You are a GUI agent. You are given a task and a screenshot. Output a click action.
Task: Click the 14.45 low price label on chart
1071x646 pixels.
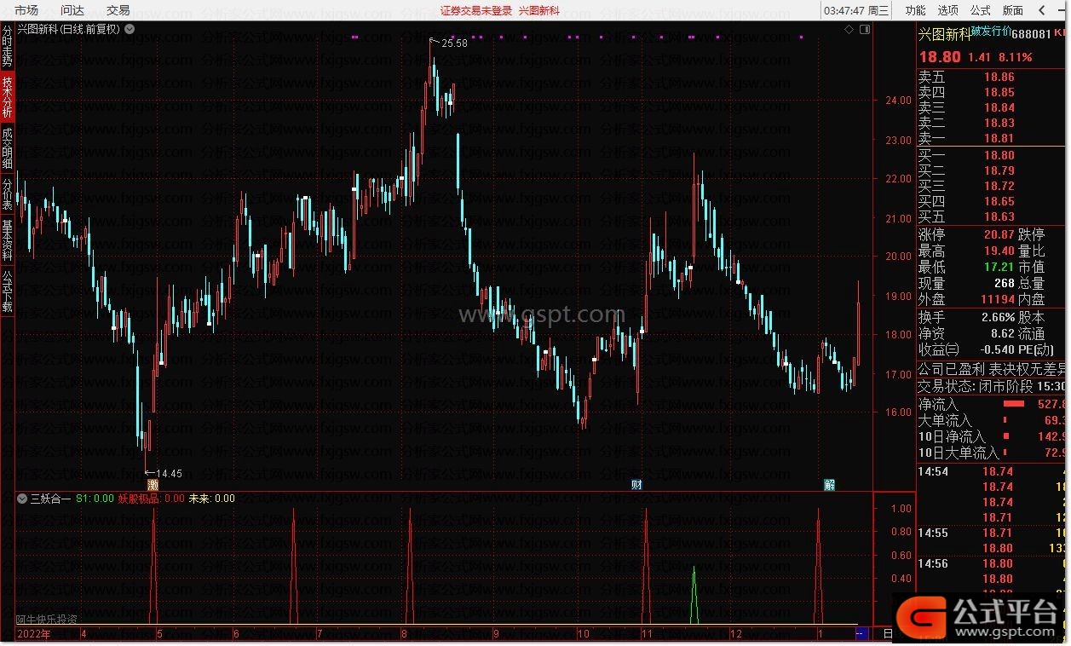tap(170, 473)
